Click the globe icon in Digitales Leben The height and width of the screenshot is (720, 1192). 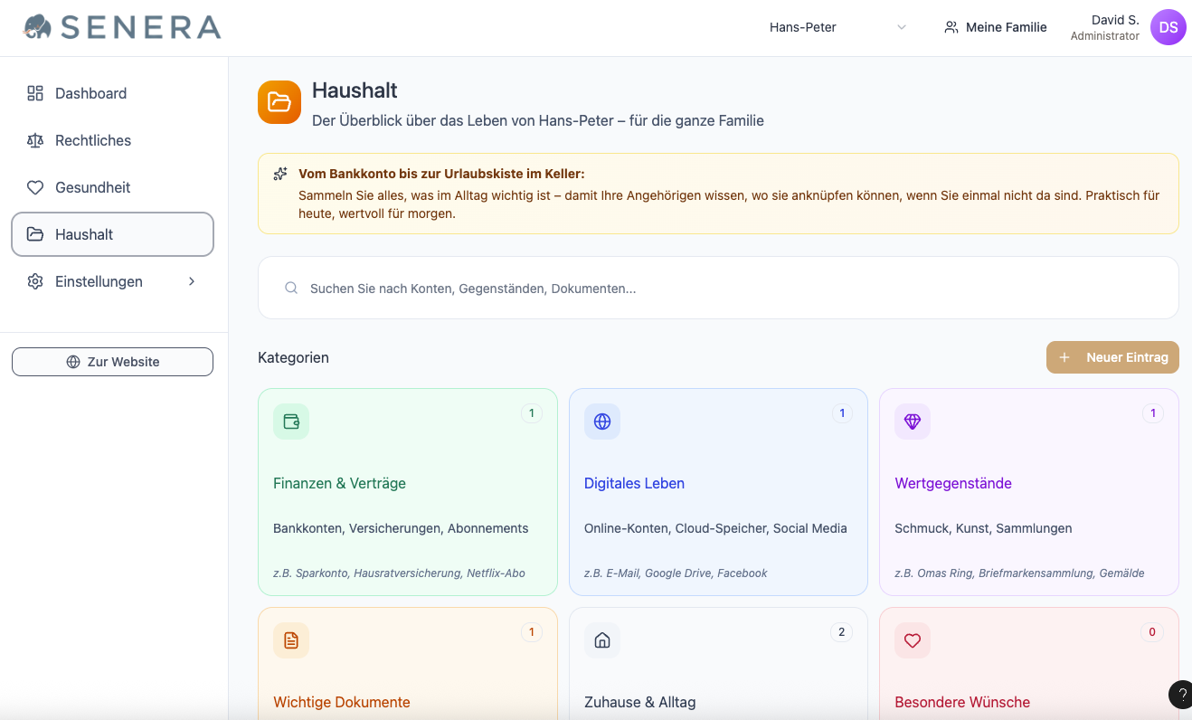pyautogui.click(x=602, y=422)
